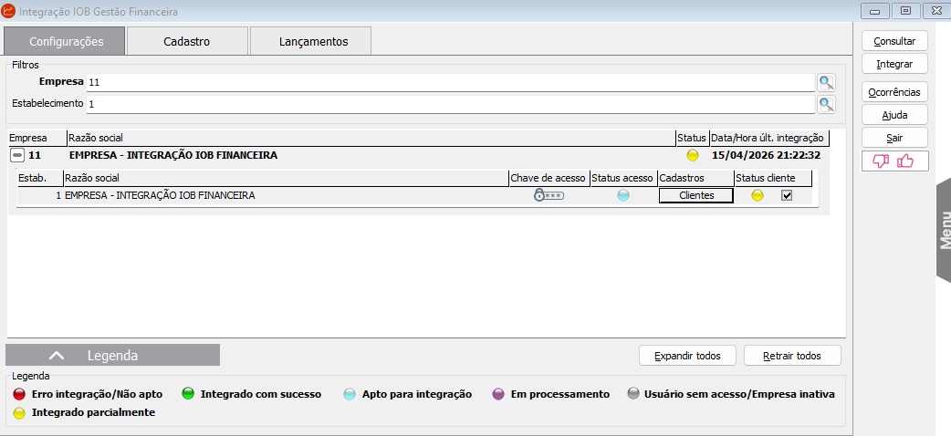Click the Consultar button
The width and height of the screenshot is (951, 436).
click(x=894, y=41)
